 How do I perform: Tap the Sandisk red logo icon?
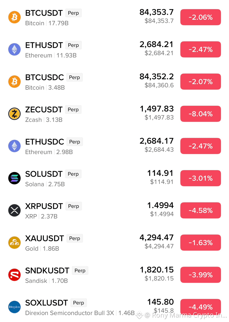pyautogui.click(x=14, y=275)
